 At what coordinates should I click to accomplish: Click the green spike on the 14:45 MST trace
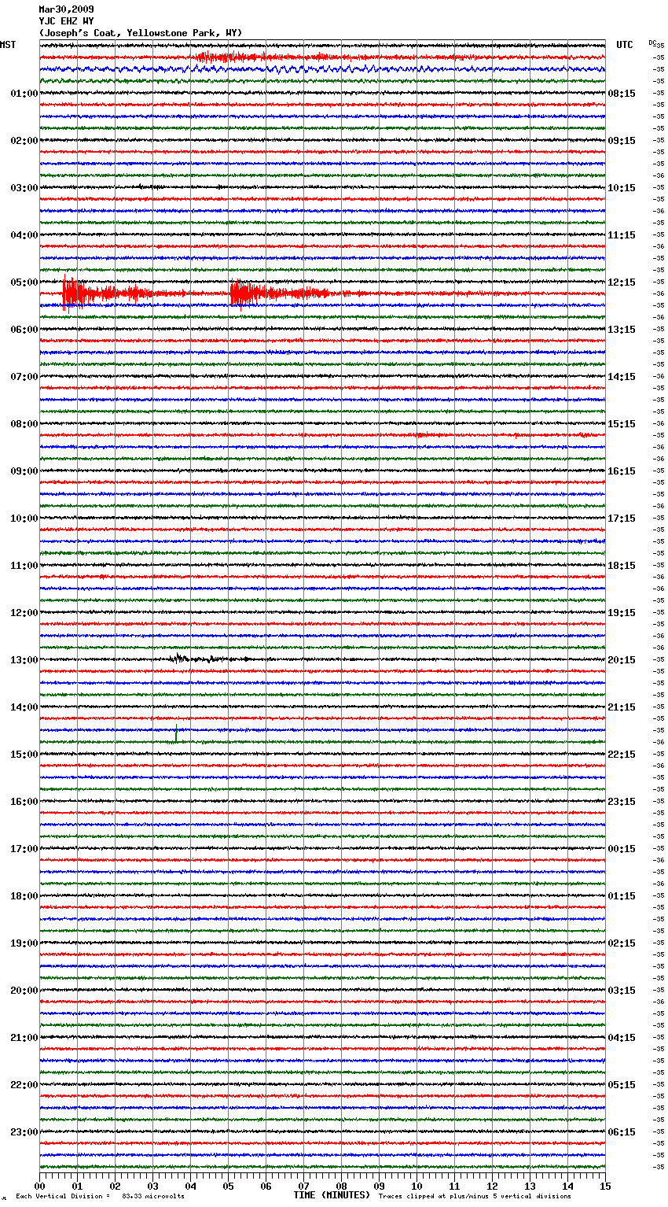point(176,733)
